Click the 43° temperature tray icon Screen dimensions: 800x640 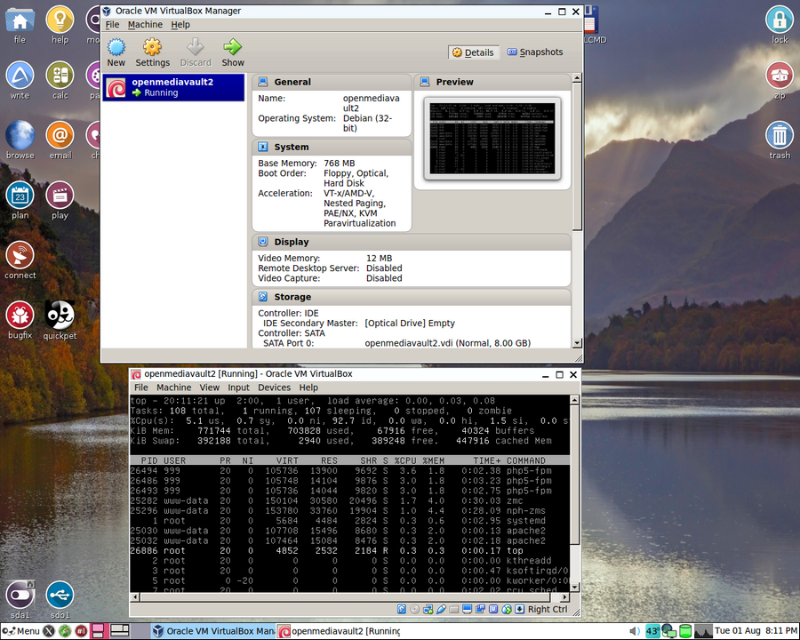[652, 631]
